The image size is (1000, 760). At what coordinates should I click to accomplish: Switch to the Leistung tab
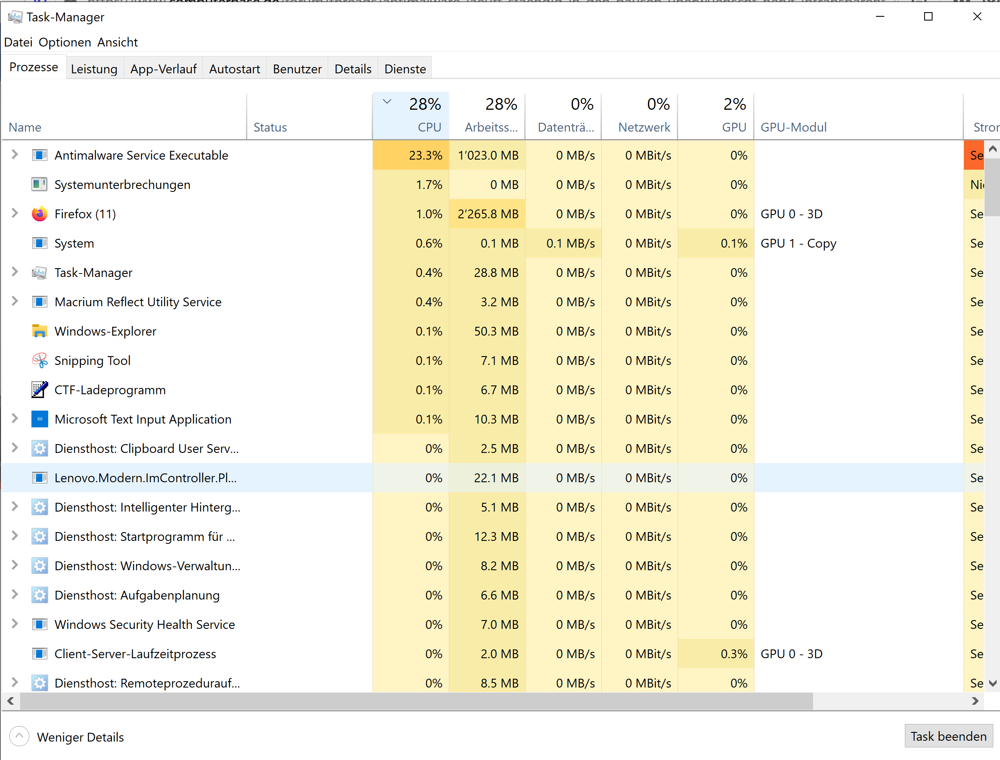pos(94,68)
